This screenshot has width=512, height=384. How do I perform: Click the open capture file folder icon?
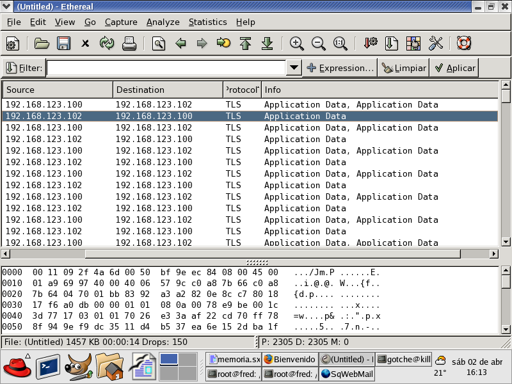coord(42,44)
